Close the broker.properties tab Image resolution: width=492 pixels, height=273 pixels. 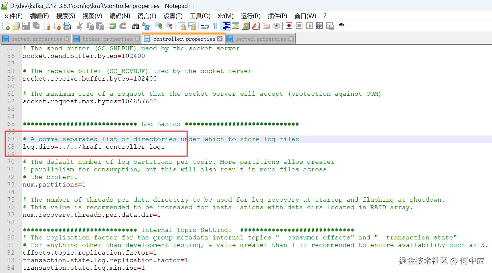(x=137, y=39)
